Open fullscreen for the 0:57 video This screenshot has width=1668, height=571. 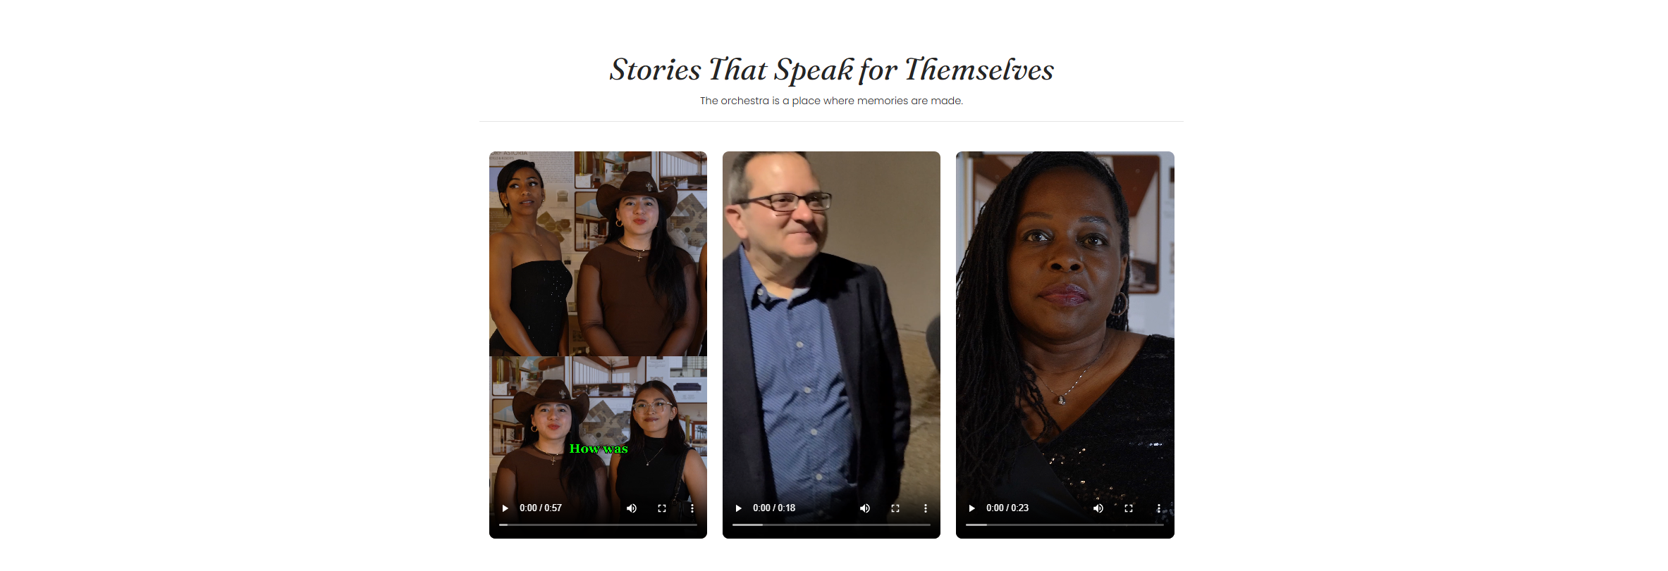pos(662,508)
